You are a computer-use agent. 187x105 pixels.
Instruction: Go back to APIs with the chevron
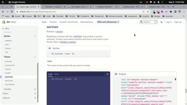(x=3, y=29)
